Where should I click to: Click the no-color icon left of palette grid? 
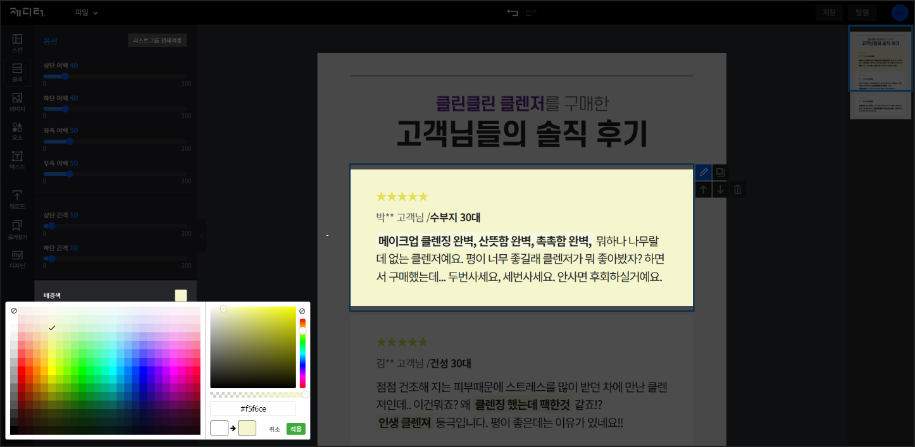pyautogui.click(x=14, y=311)
